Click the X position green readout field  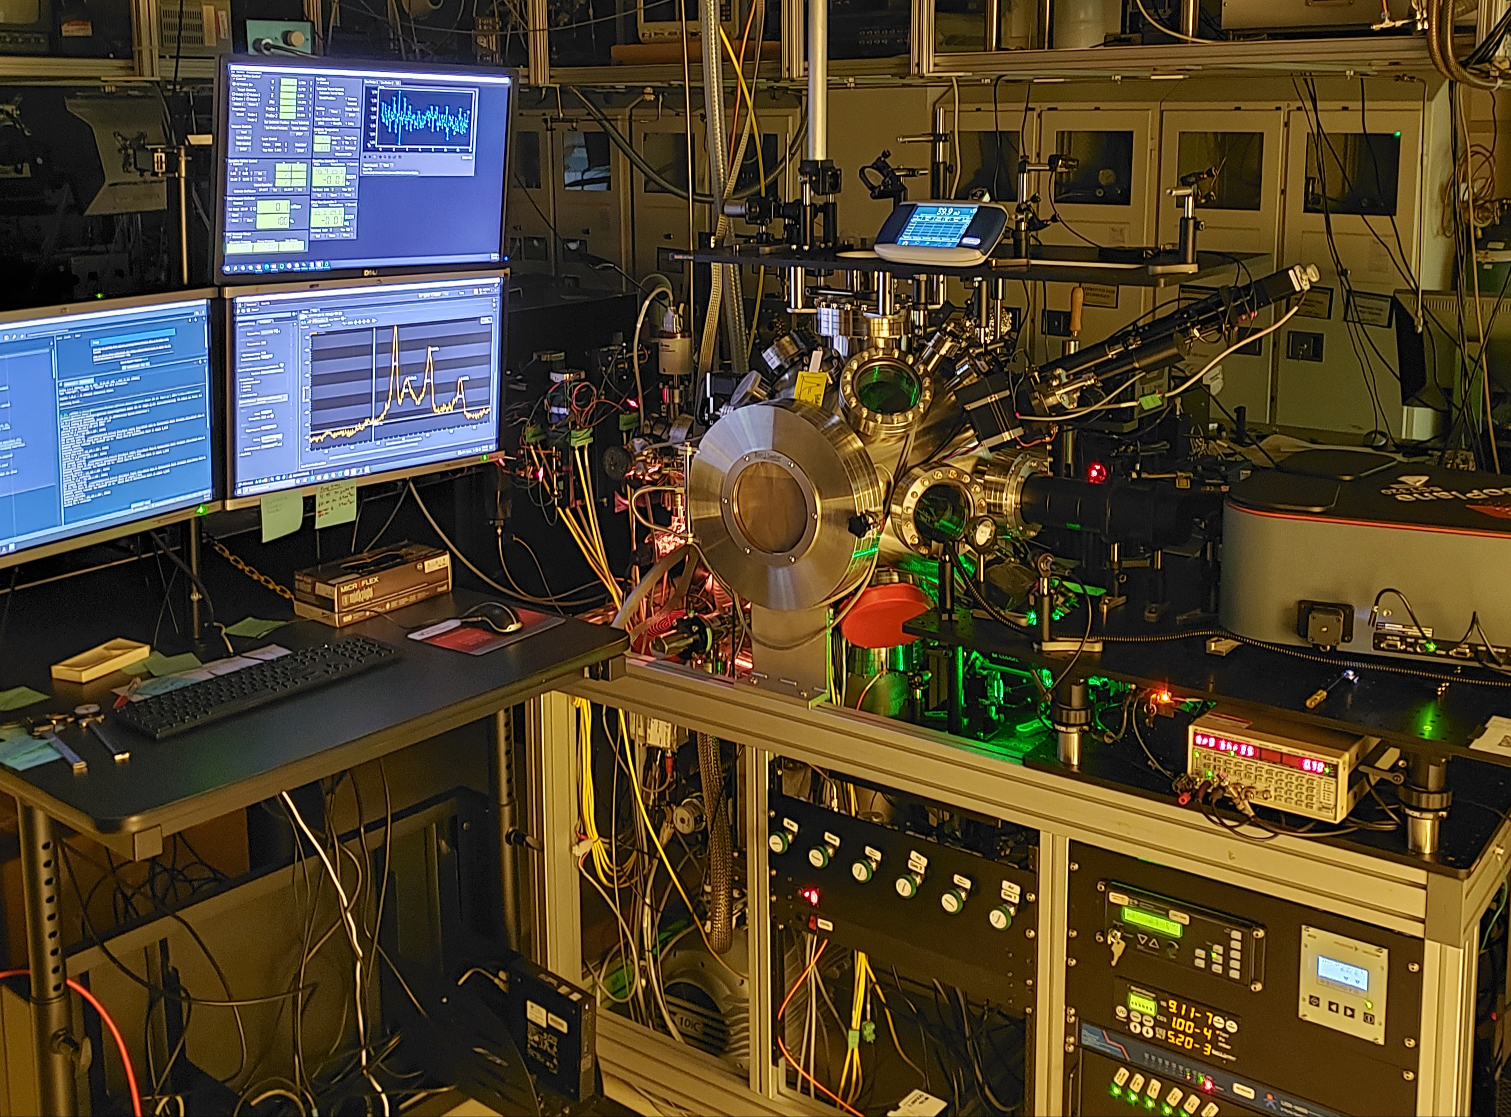[x=289, y=82]
